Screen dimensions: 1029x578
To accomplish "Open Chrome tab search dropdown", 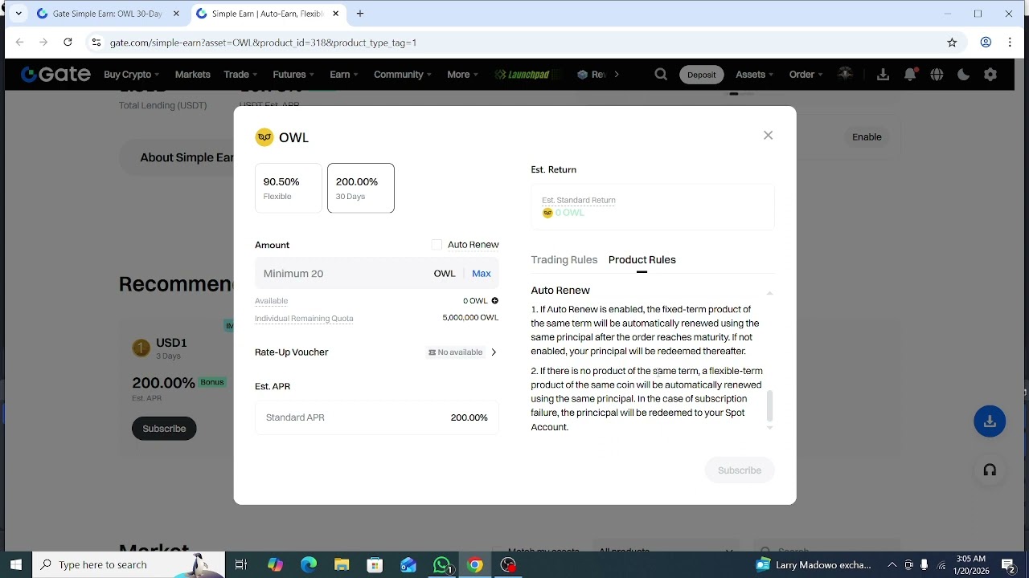I will [x=18, y=14].
